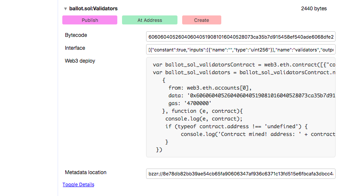The width and height of the screenshot is (339, 196).
Task: Click the pink Publish button
Action: [x=90, y=20]
